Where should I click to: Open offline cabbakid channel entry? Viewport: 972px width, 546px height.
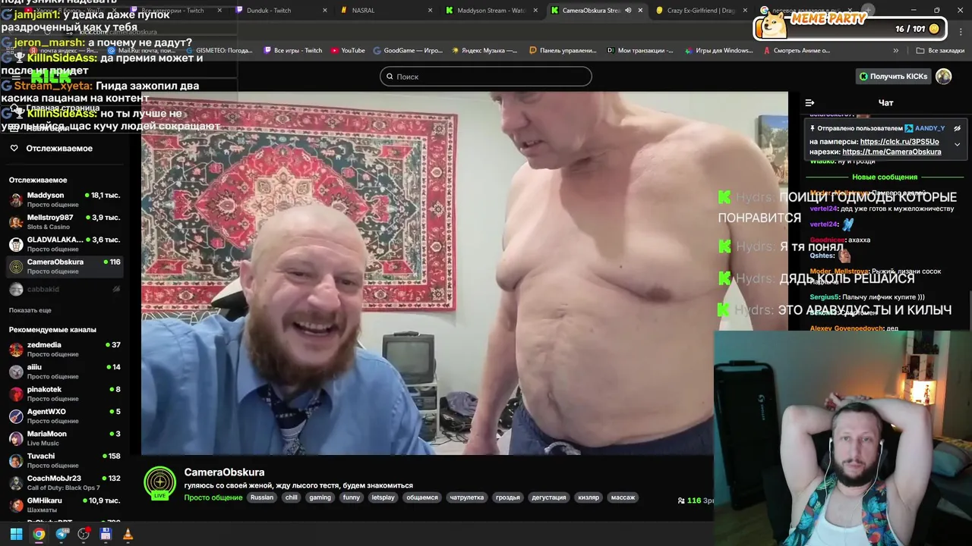coord(65,289)
